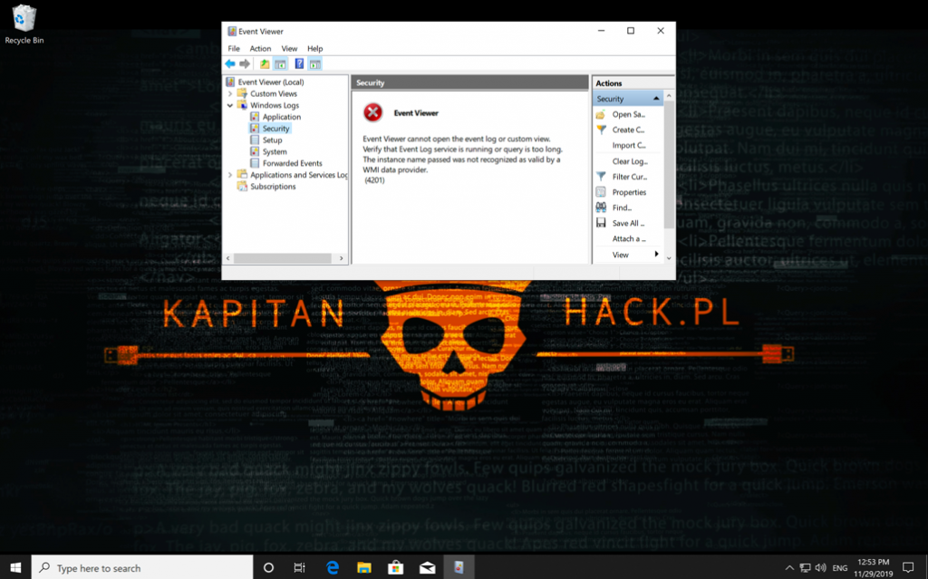The height and width of the screenshot is (579, 928).
Task: Open the Help menu
Action: (x=314, y=49)
